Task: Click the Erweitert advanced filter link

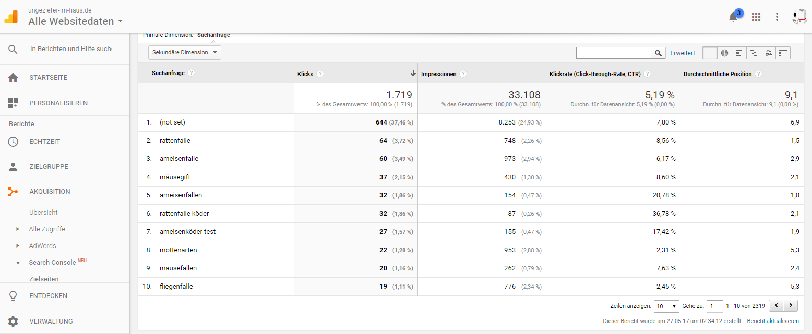Action: [x=683, y=53]
